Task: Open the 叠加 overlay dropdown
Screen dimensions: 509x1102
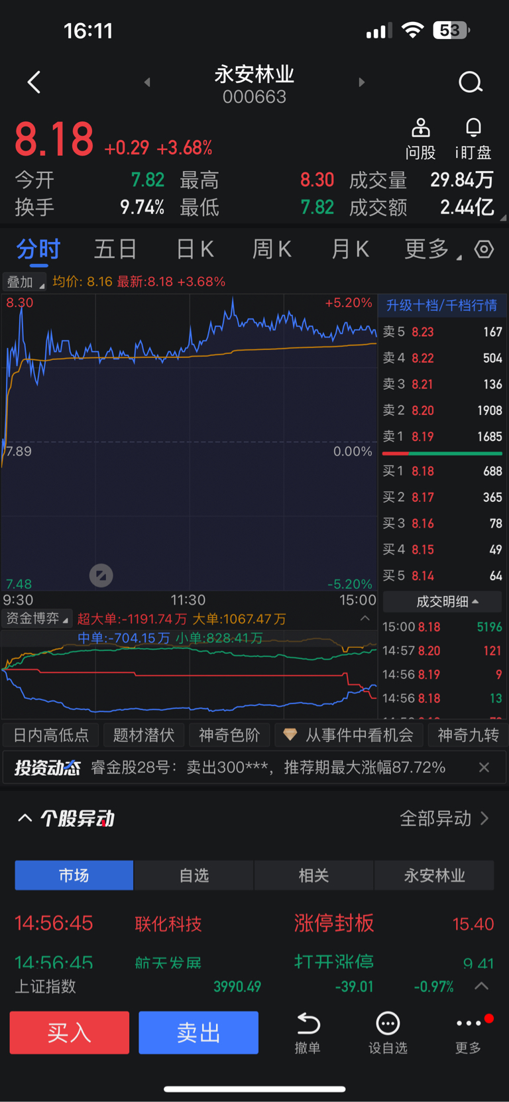Action: [x=25, y=282]
